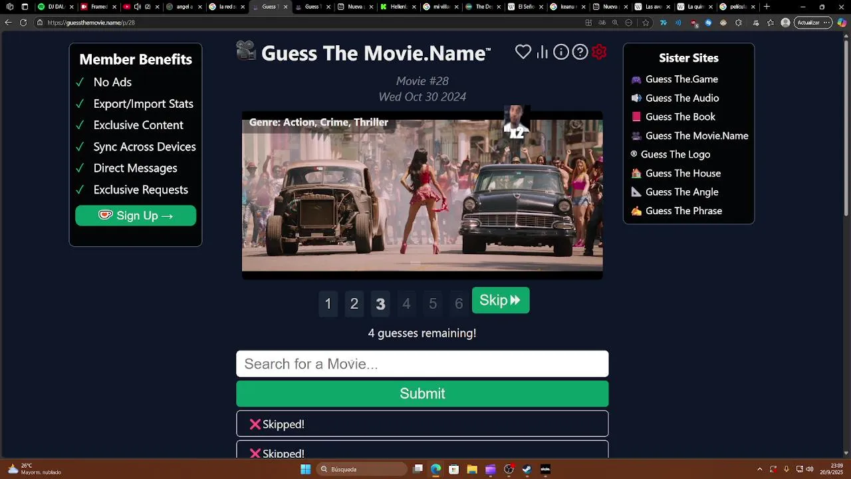Viewport: 851px width, 479px height.
Task: Click the movie frame image
Action: click(422, 195)
